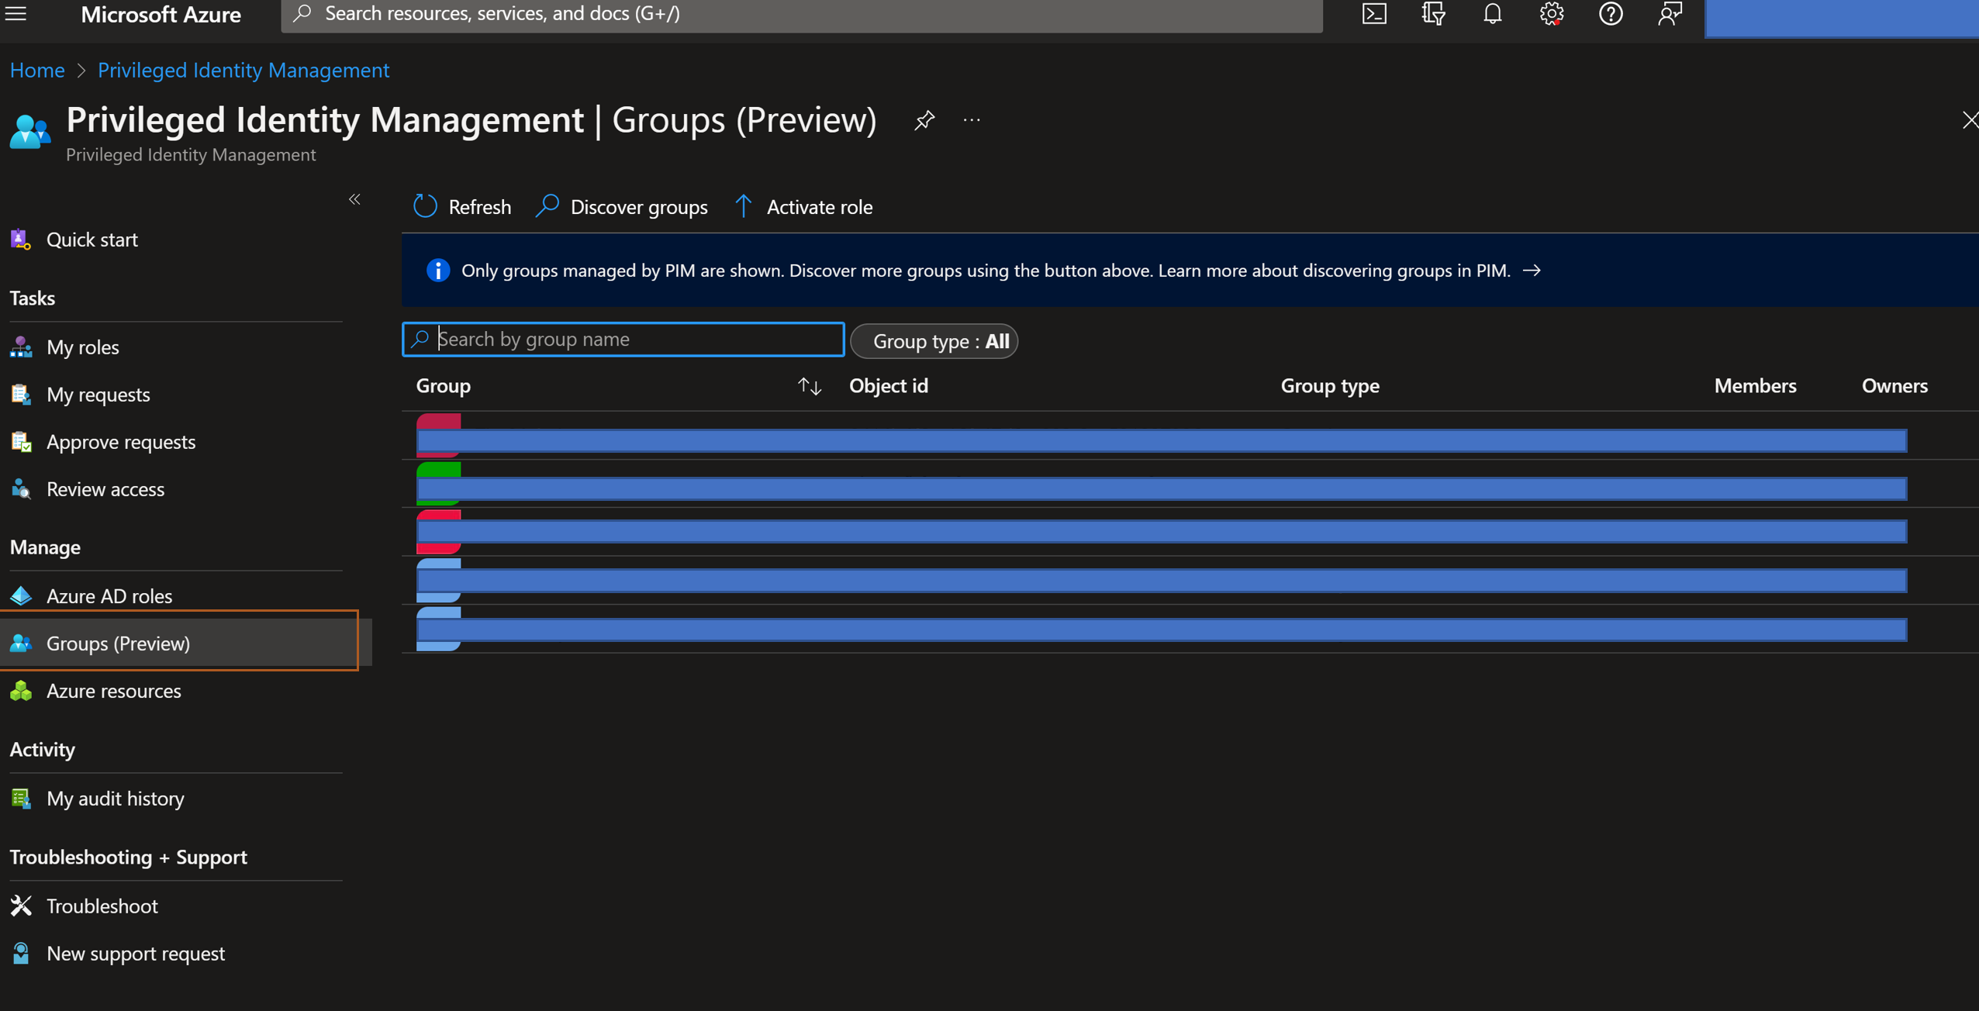
Task: Click the info icon in the banner
Action: (437, 271)
